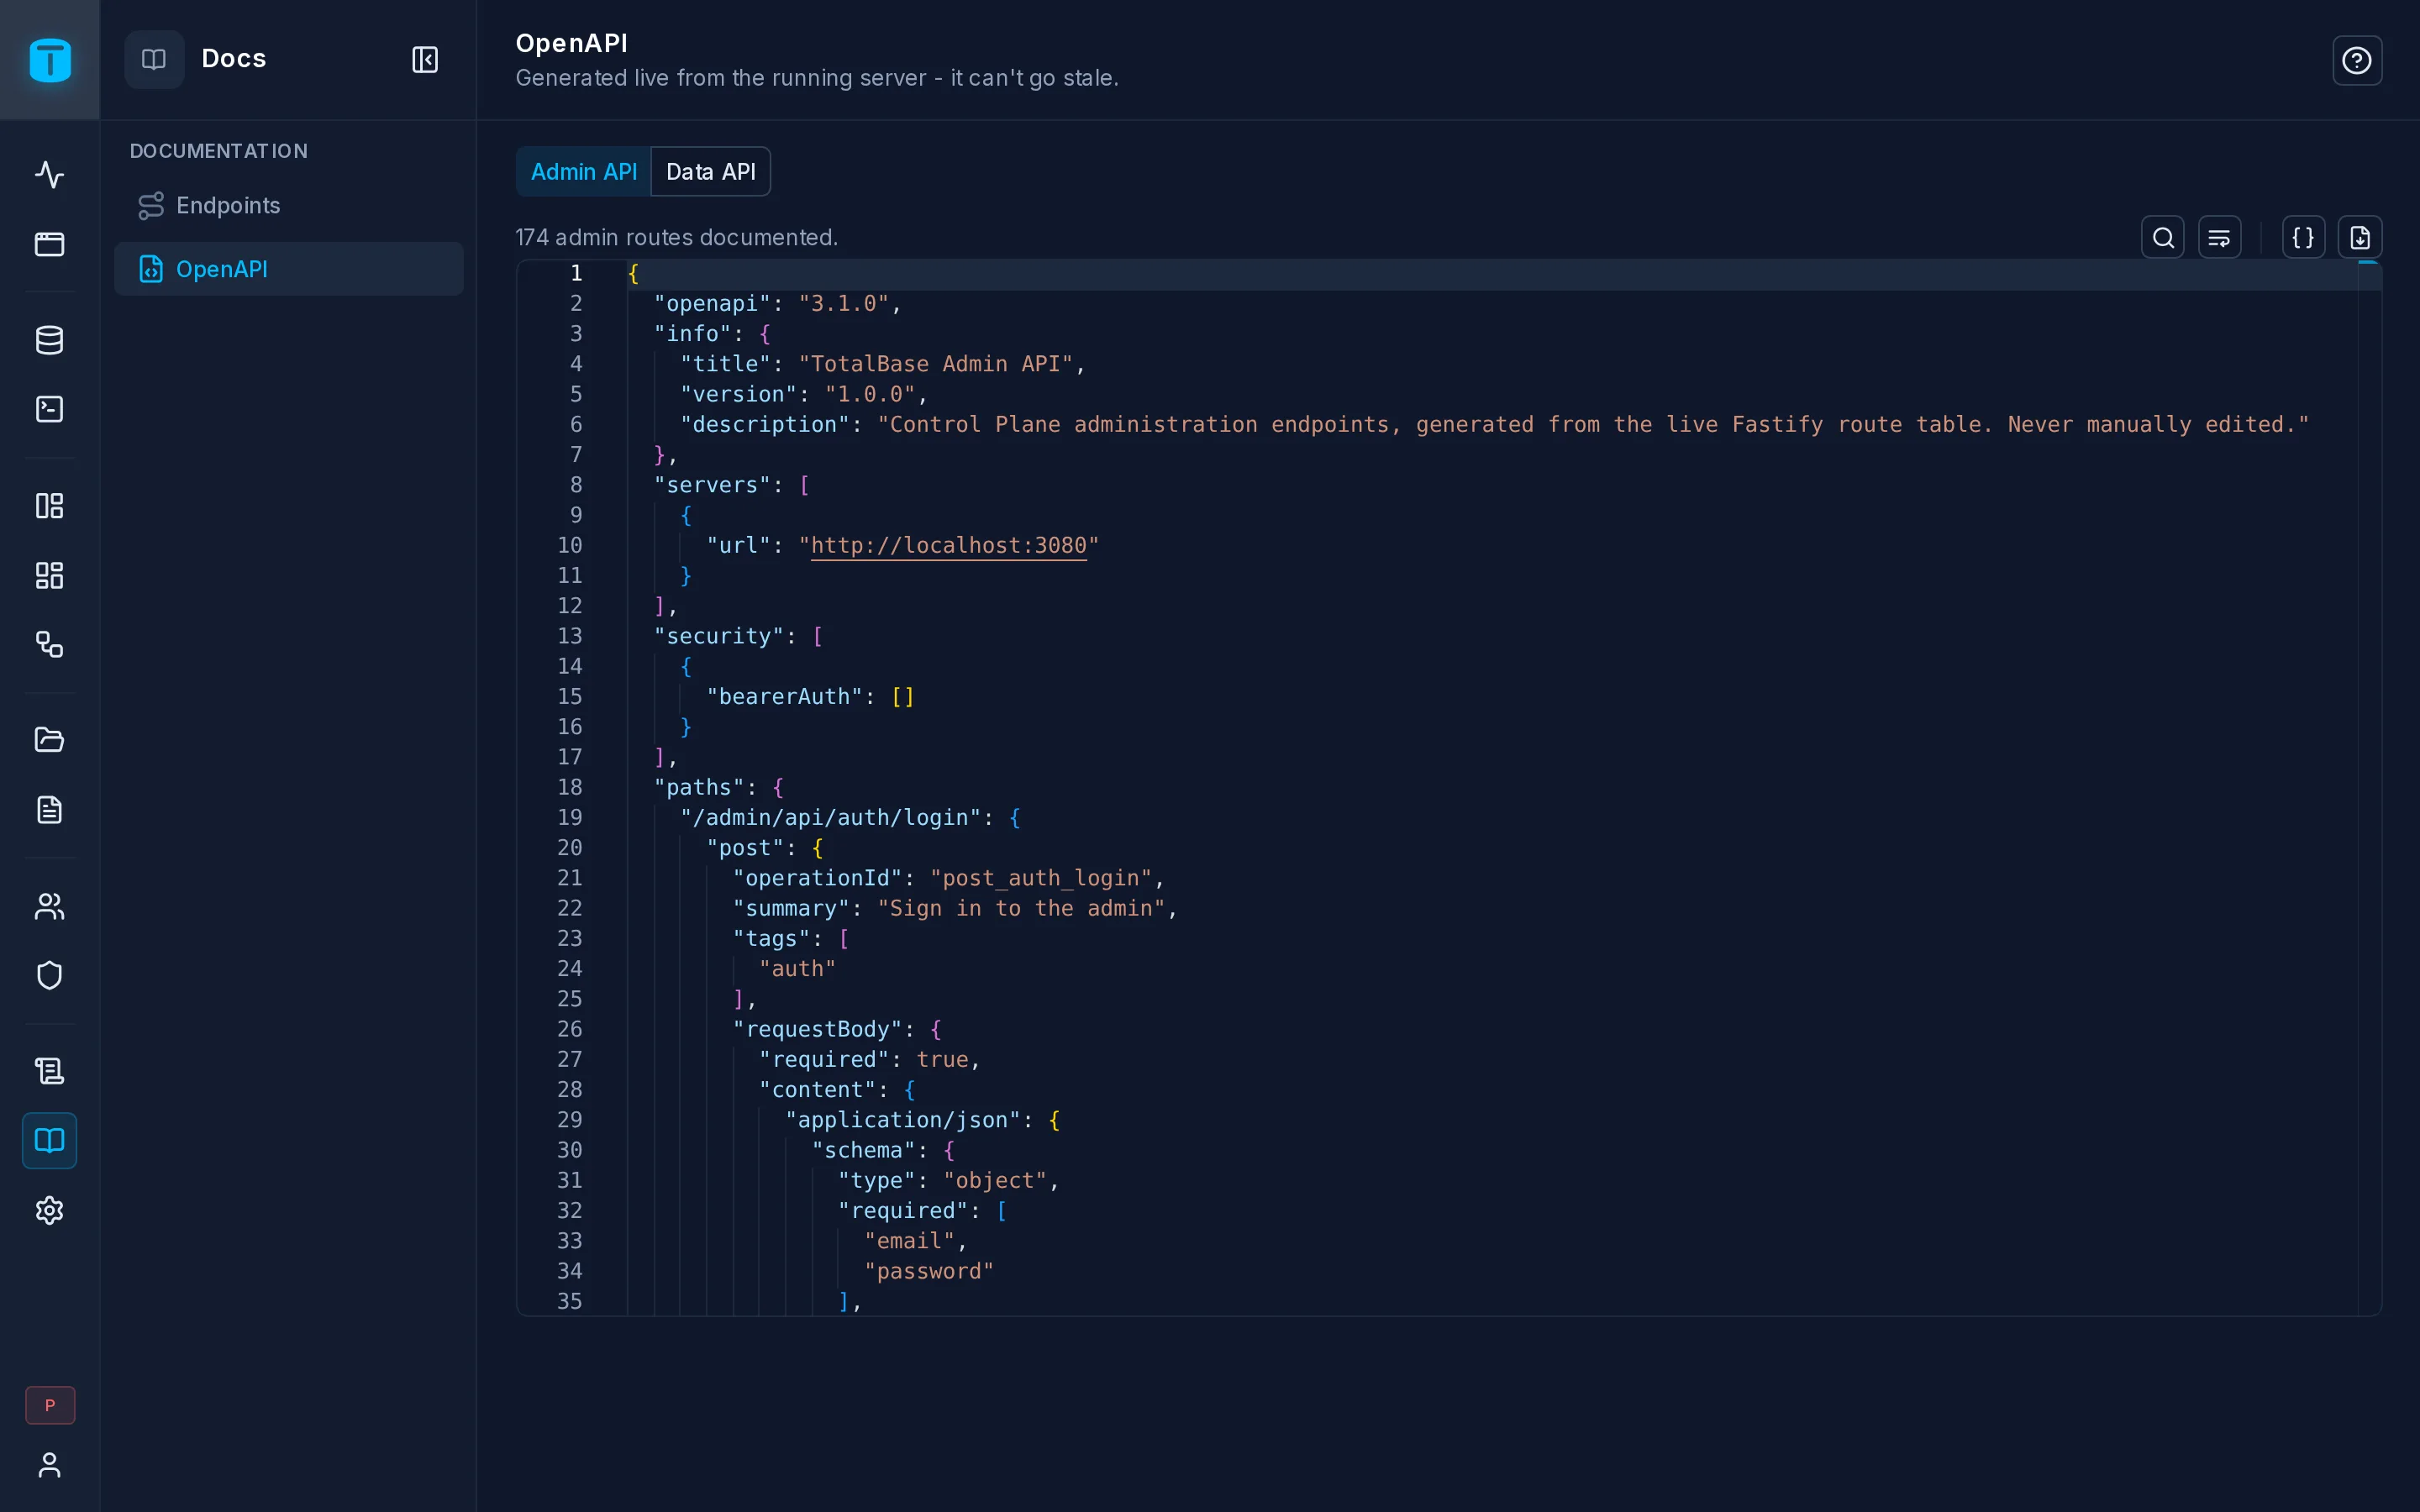Open the http://localhost:3080 link

coord(948,546)
